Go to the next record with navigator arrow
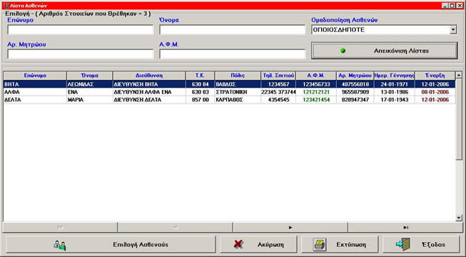The image size is (466, 257). click(x=290, y=228)
